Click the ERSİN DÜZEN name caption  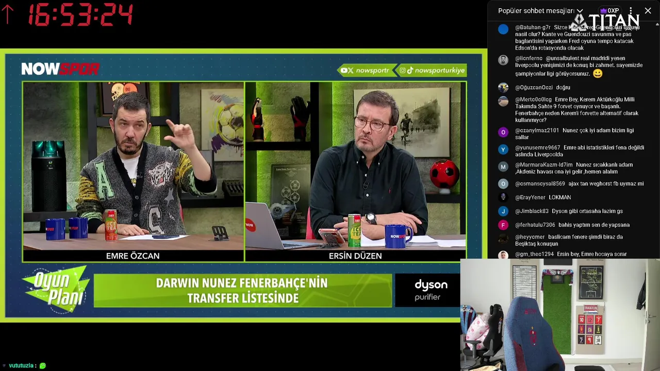click(355, 256)
